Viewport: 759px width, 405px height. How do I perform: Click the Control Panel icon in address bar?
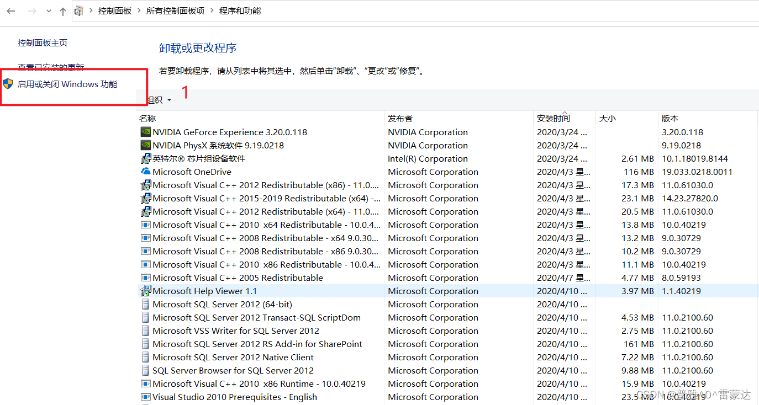pyautogui.click(x=78, y=10)
